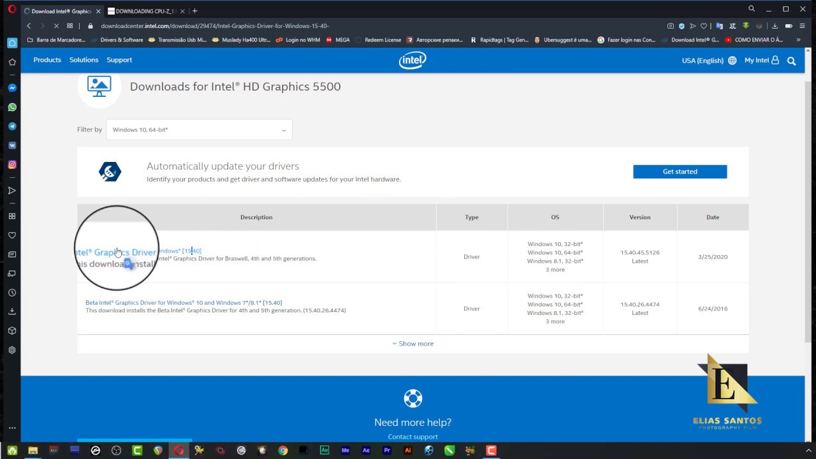Open History clock icon in sidebar
The image size is (816, 459).
pyautogui.click(x=12, y=293)
